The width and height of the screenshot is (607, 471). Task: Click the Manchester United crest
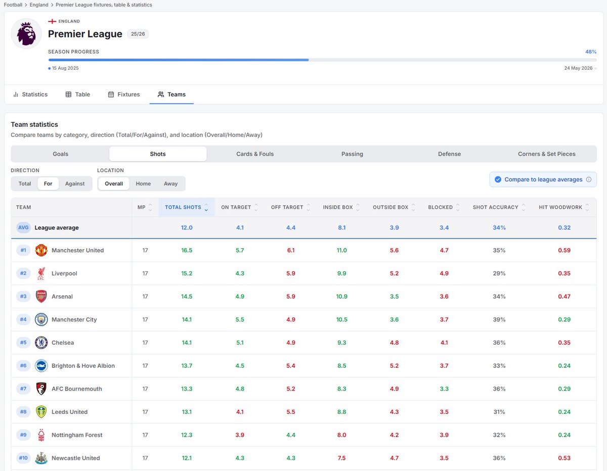click(x=41, y=250)
